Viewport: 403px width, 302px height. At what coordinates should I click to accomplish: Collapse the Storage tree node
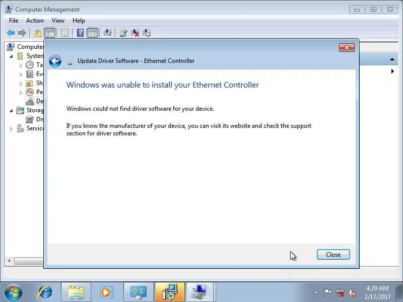(11, 111)
